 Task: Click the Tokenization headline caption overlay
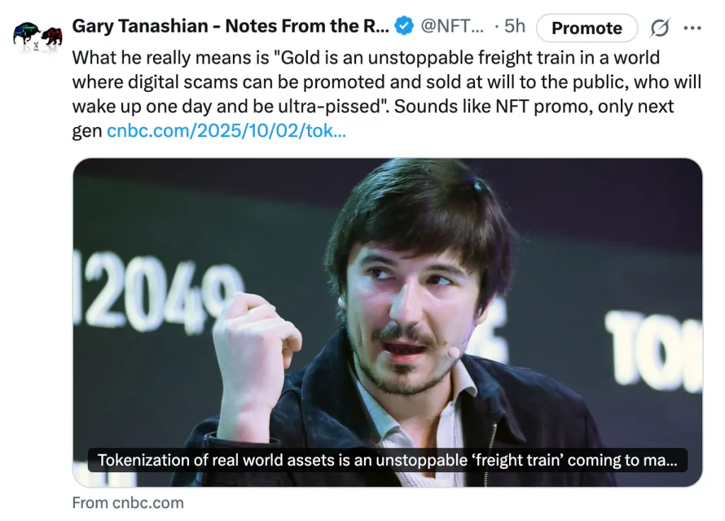point(387,460)
